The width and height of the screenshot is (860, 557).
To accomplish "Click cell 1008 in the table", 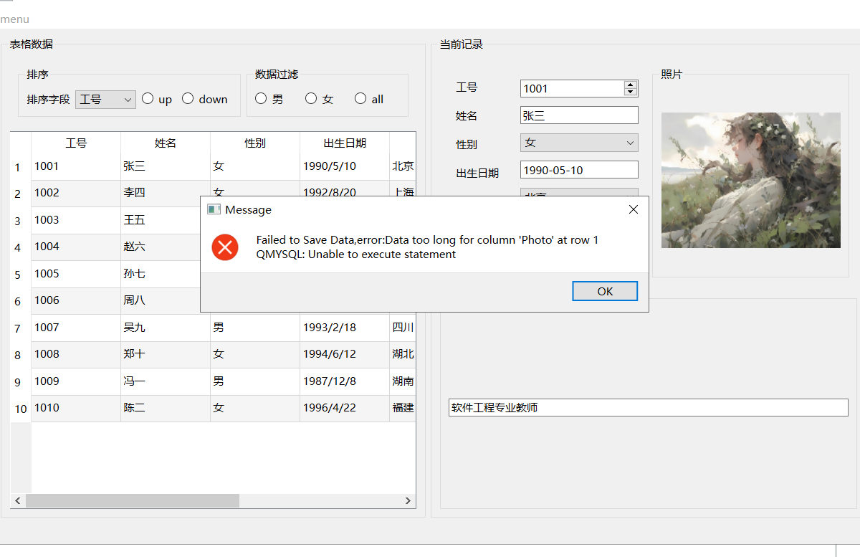I will pos(76,354).
